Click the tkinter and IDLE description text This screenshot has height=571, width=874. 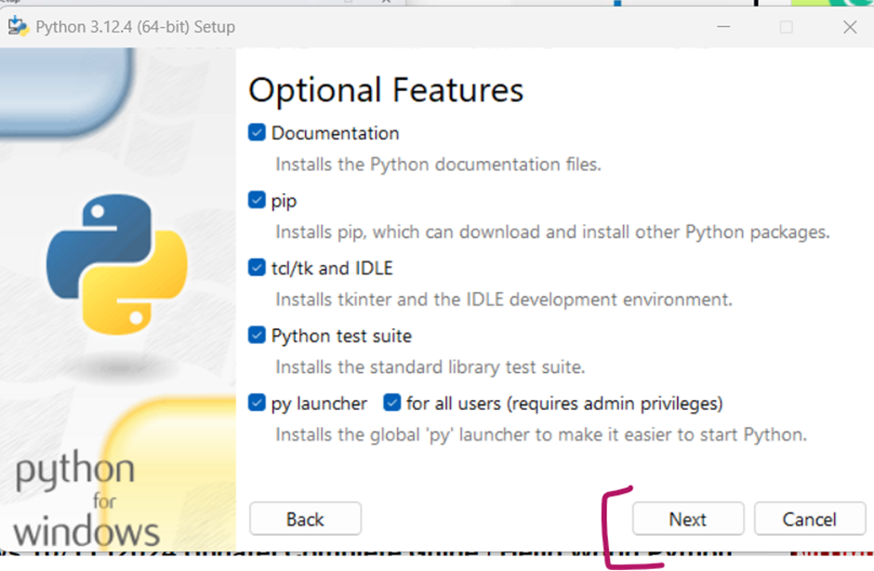pyautogui.click(x=503, y=299)
